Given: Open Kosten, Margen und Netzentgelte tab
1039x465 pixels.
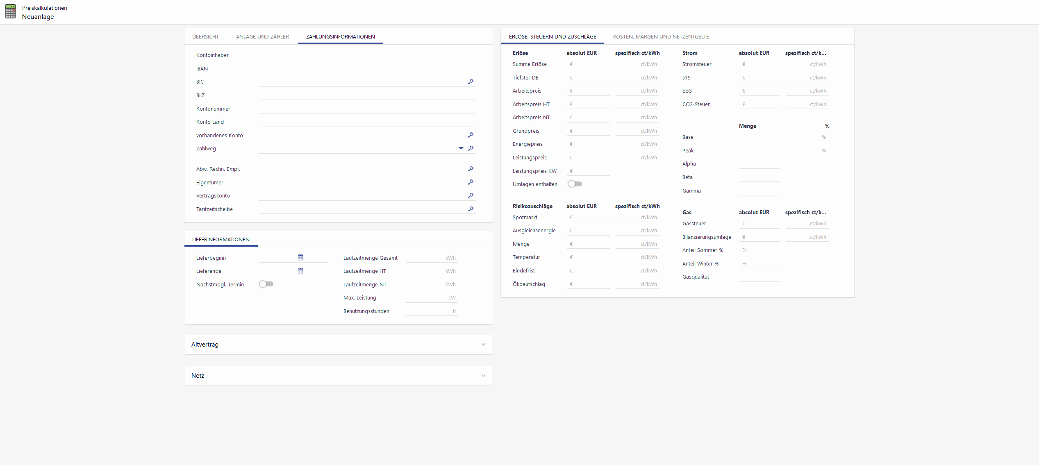Looking at the screenshot, I should click(661, 37).
